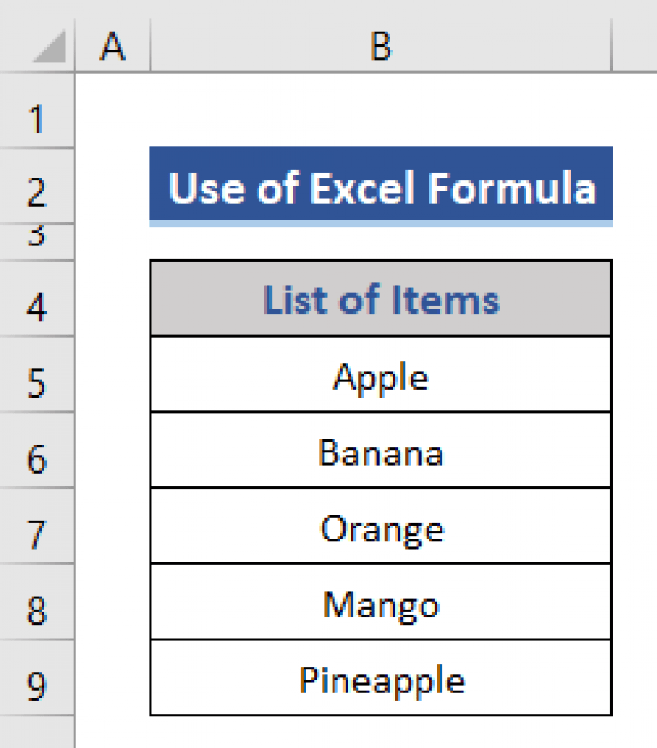Click the cell containing Mango
This screenshot has width=657, height=748.
click(381, 603)
